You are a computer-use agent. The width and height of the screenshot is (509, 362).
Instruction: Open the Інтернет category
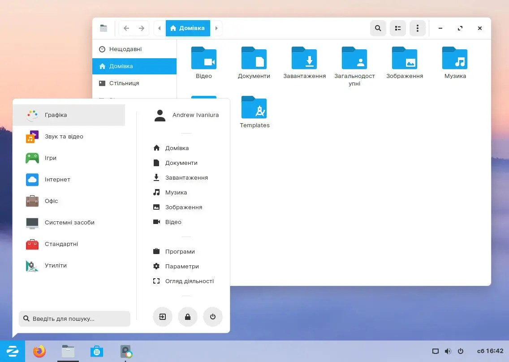click(x=69, y=179)
